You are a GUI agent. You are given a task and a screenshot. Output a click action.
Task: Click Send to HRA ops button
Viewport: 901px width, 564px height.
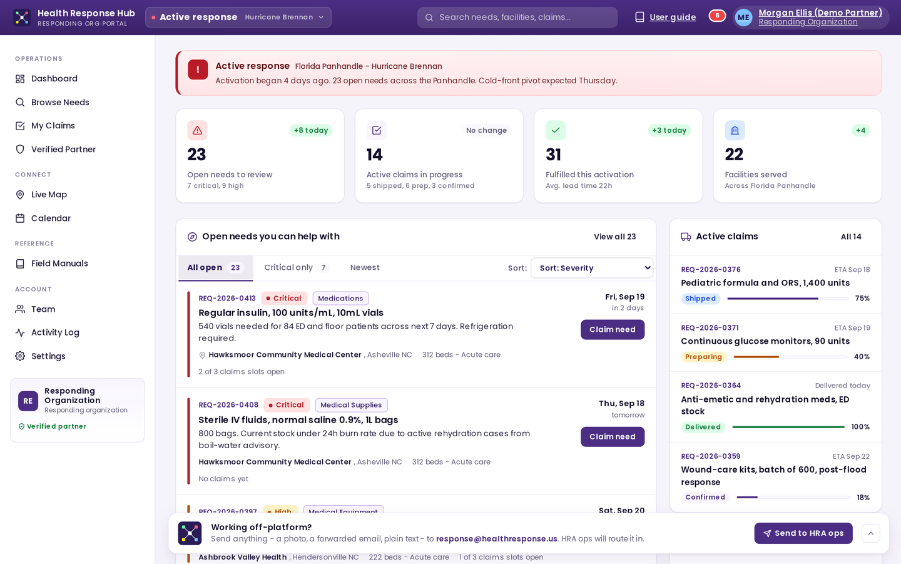coord(803,533)
